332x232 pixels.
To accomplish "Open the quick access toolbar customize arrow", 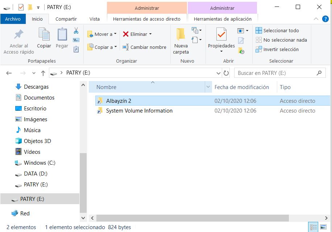I will [x=38, y=8].
